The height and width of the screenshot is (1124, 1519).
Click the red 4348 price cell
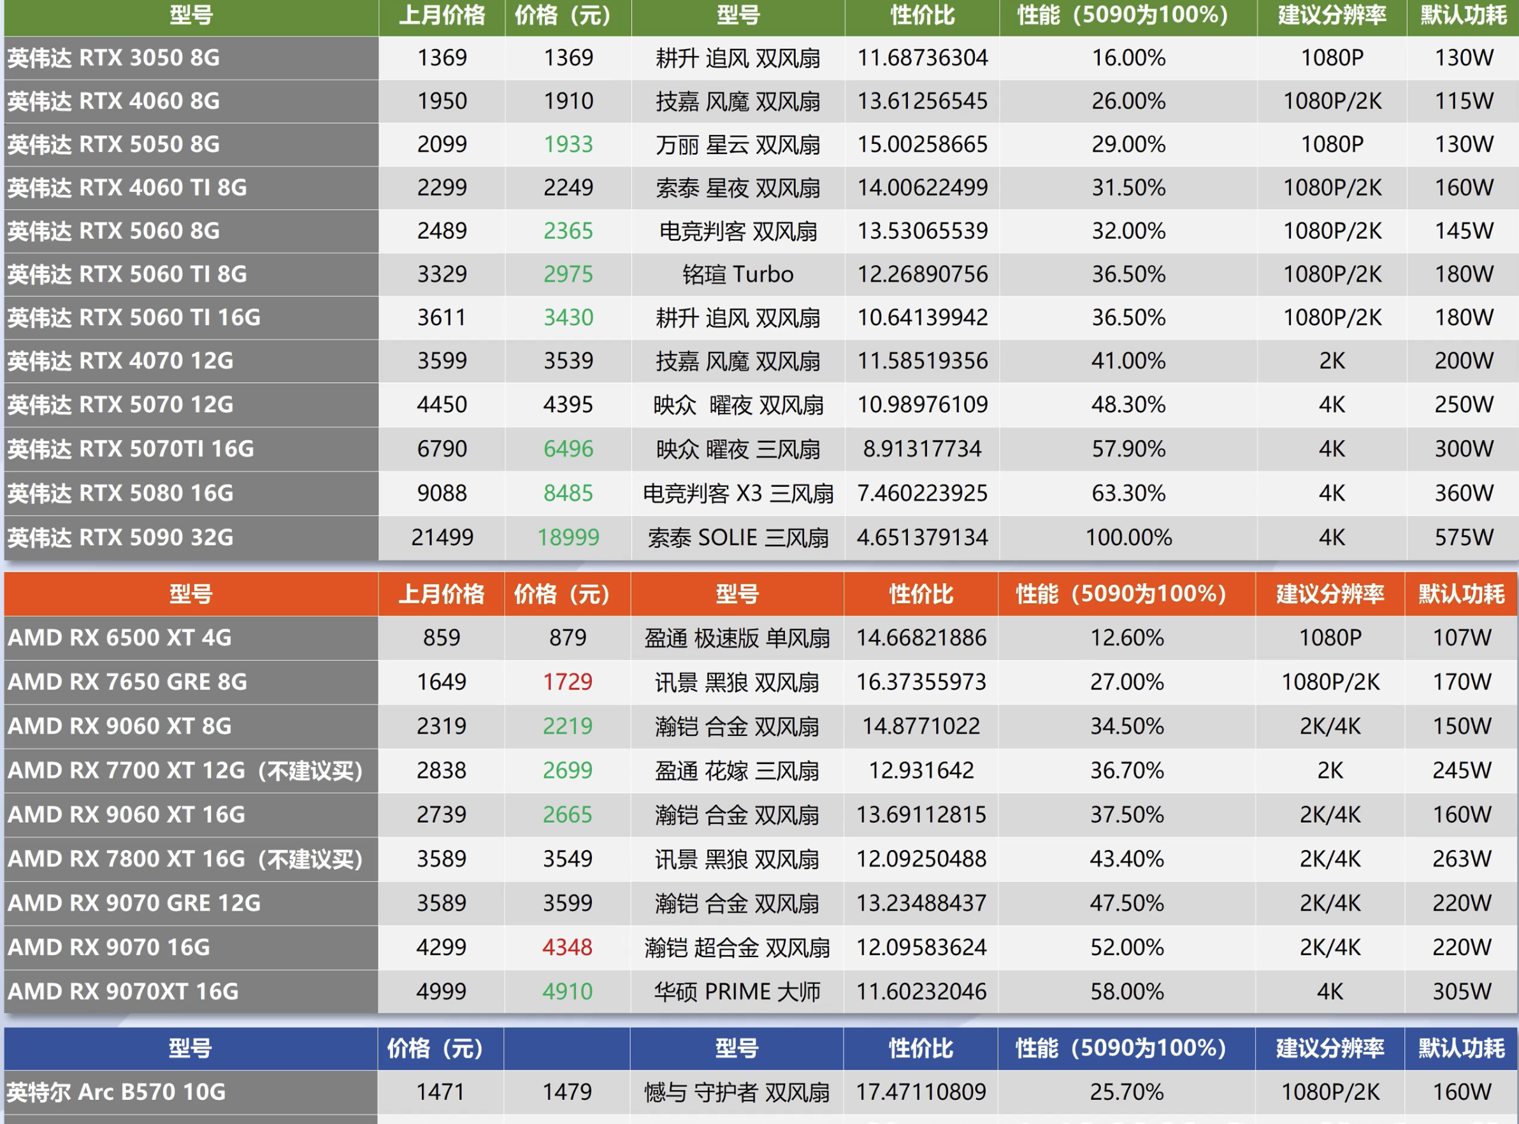(x=567, y=947)
